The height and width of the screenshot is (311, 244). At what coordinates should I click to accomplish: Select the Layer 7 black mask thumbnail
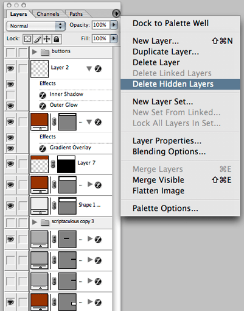pyautogui.click(x=66, y=164)
